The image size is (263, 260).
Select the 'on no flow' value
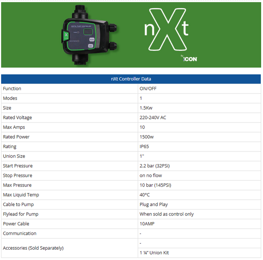click(x=151, y=176)
